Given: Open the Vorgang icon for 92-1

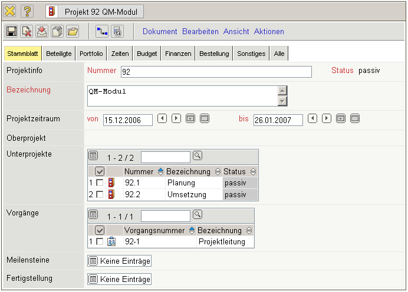Looking at the screenshot, I should 111,241.
